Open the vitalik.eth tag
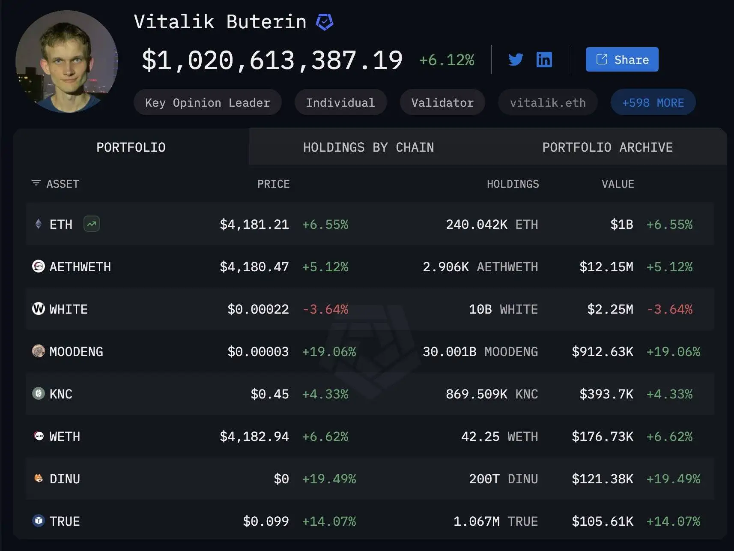Viewport: 734px width, 551px height. click(x=548, y=102)
